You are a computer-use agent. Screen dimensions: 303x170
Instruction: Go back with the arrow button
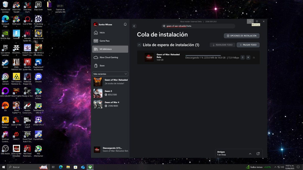click(134, 26)
